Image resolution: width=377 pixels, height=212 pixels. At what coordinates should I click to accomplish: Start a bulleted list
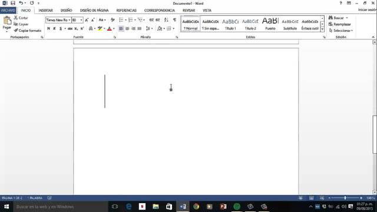pos(121,20)
